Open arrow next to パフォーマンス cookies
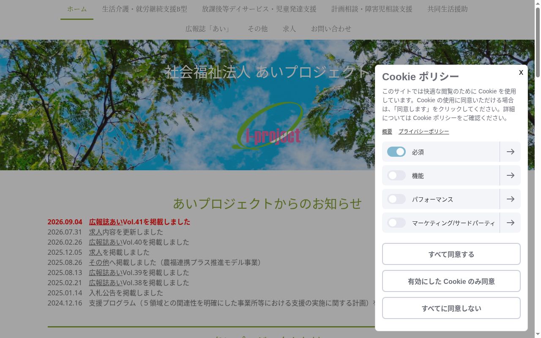The width and height of the screenshot is (541, 338). tap(510, 199)
